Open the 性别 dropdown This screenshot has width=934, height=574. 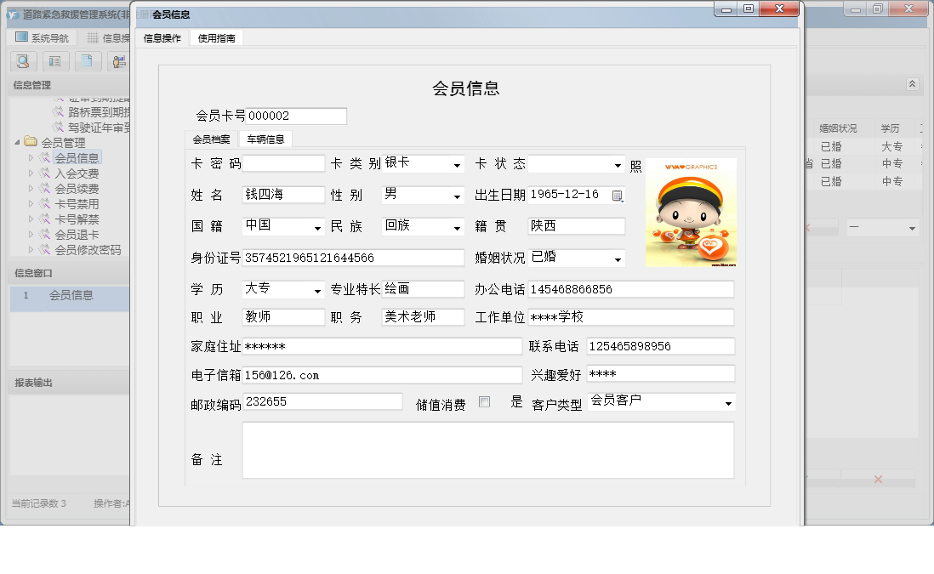pos(457,196)
